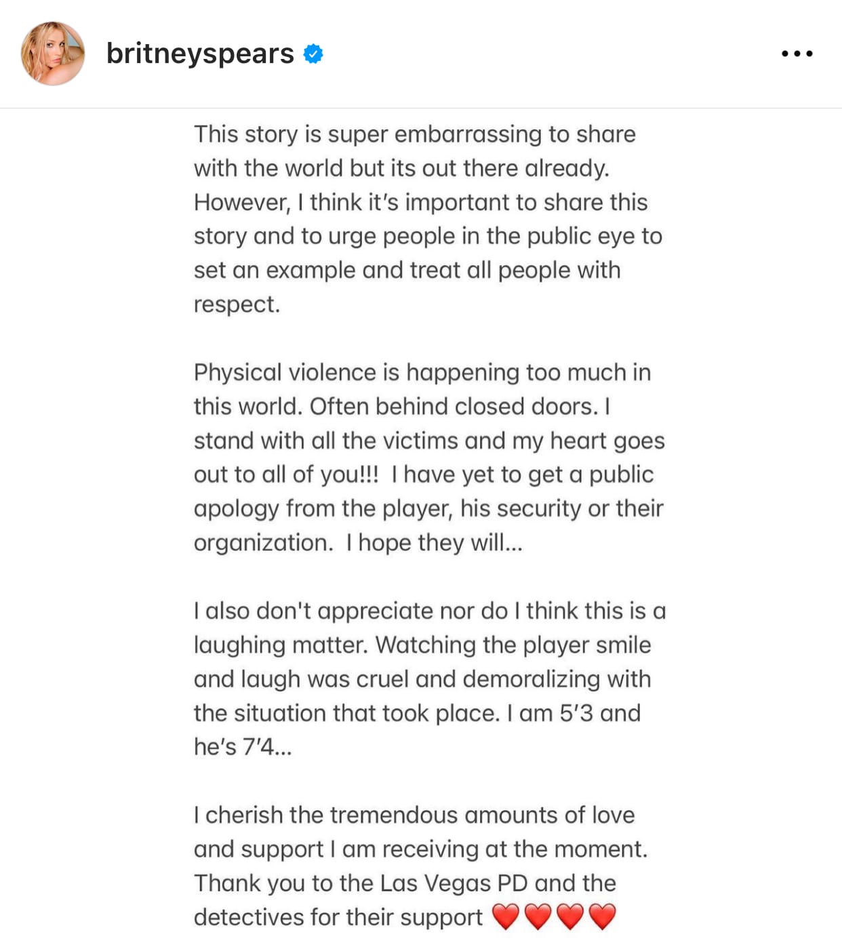Tap the paragraph starting 'This story is super embarrassing'
The width and height of the screenshot is (842, 949).
tap(428, 219)
